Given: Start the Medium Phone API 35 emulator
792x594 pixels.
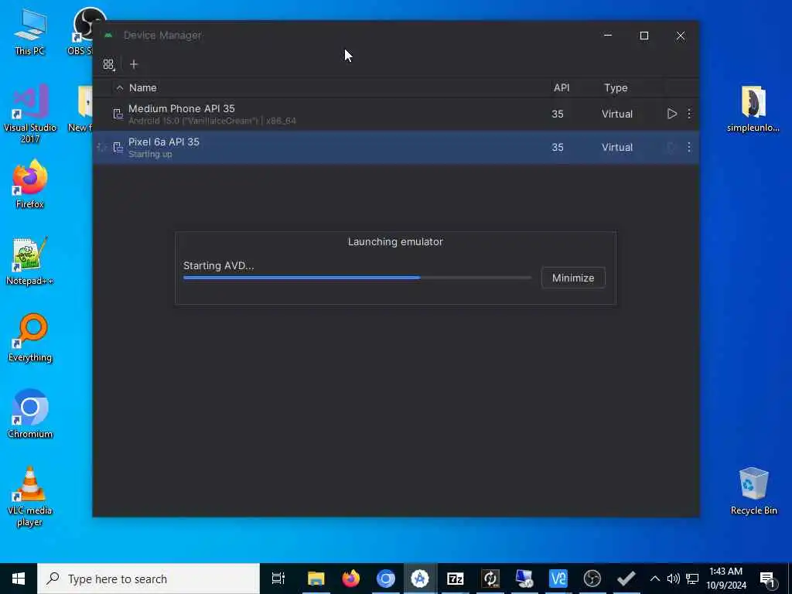Looking at the screenshot, I should tap(672, 114).
